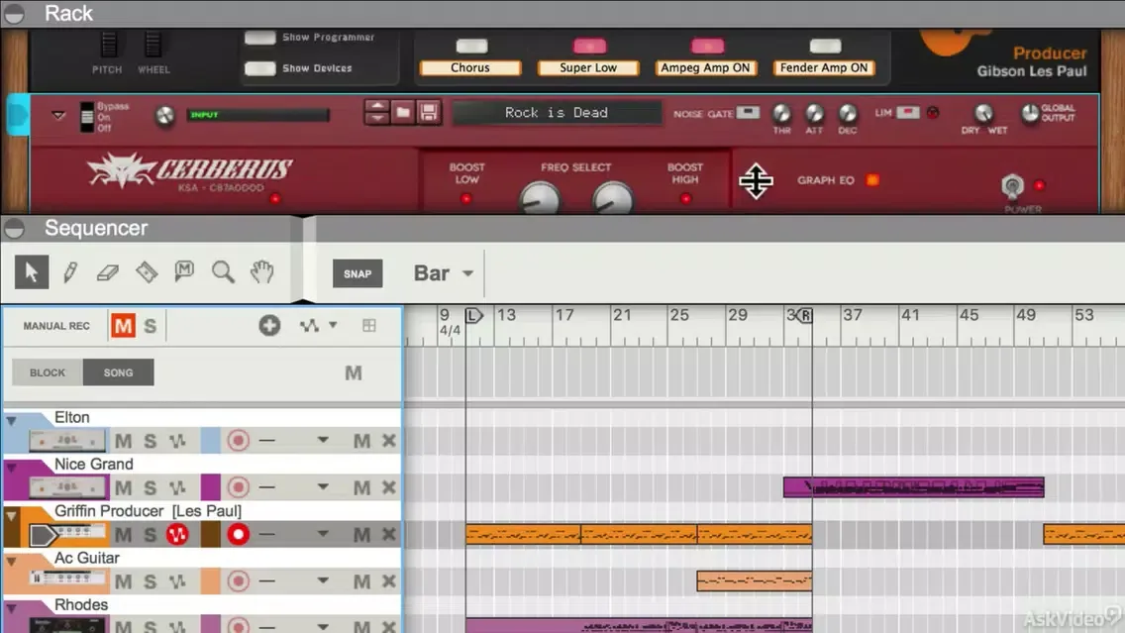Open automation lane dropdown arrow in header
Viewport: 1125px width, 633px height.
pyautogui.click(x=333, y=325)
